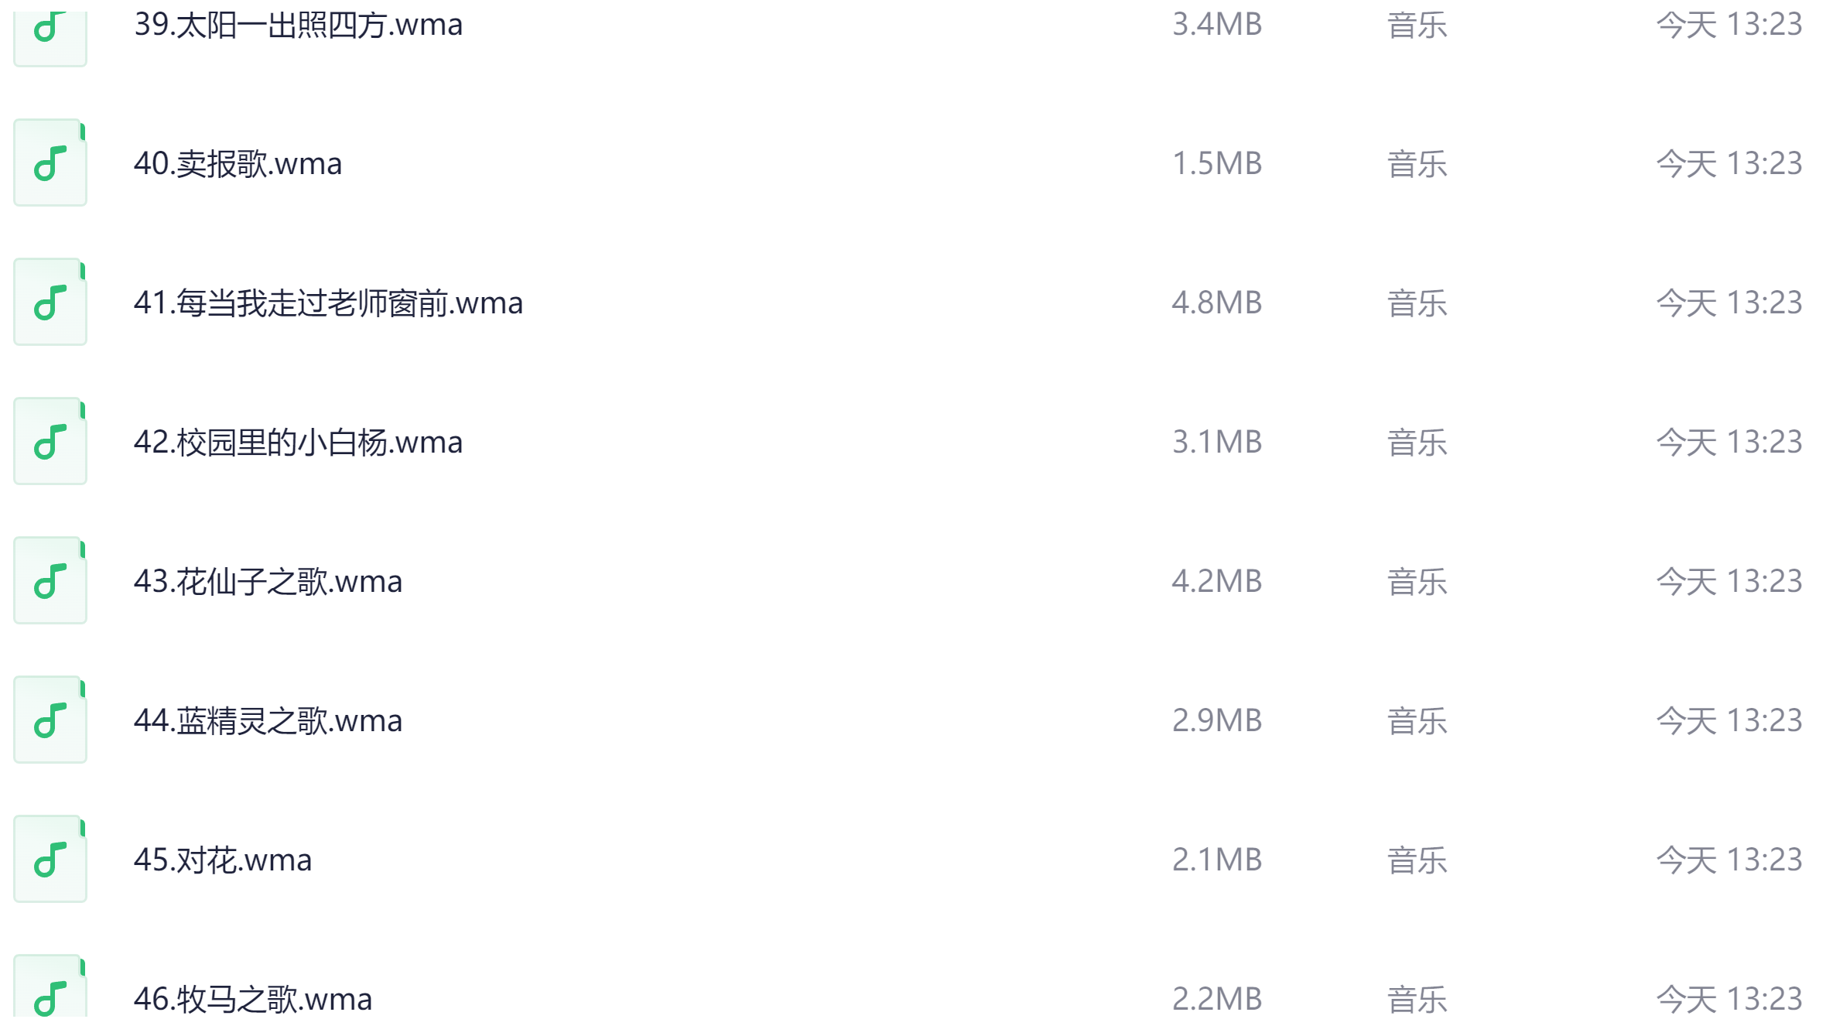Click the 1.5MB size of 40.卖报歌
The width and height of the screenshot is (1843, 1019).
coord(1216,164)
